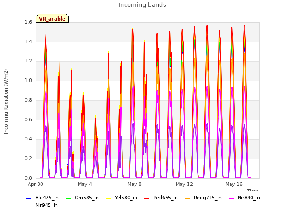Click the yellow Yel580_in legend swatch
The image size is (286, 214).
coord(108,198)
